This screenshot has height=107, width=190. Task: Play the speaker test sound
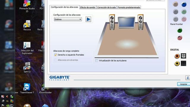click(x=88, y=19)
